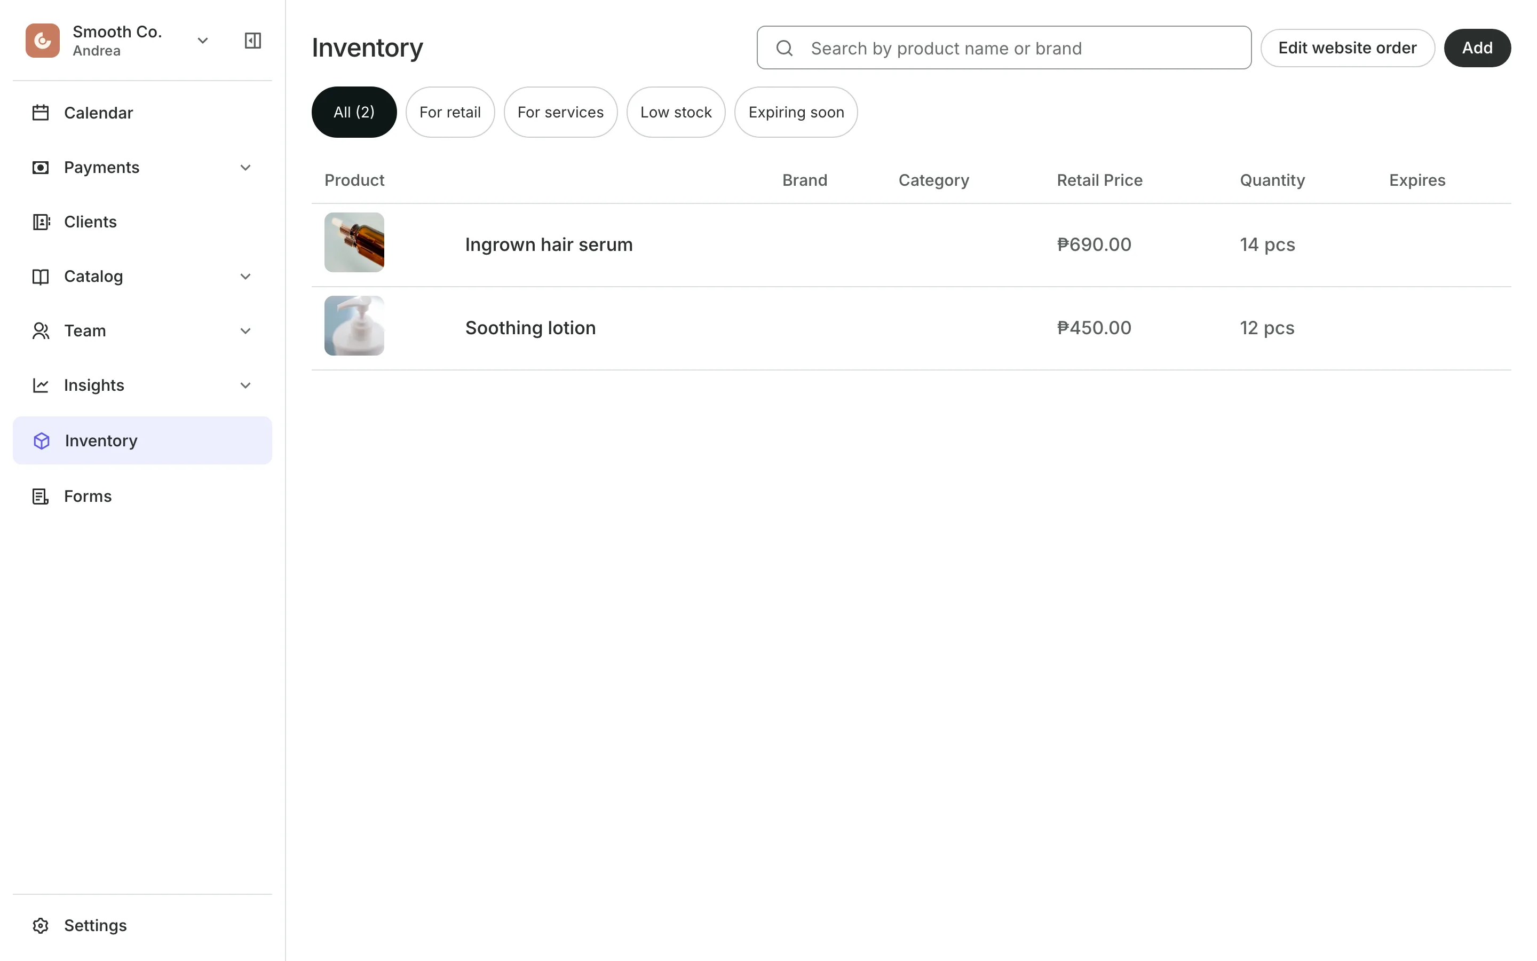Click the Andrea user name

tap(97, 51)
